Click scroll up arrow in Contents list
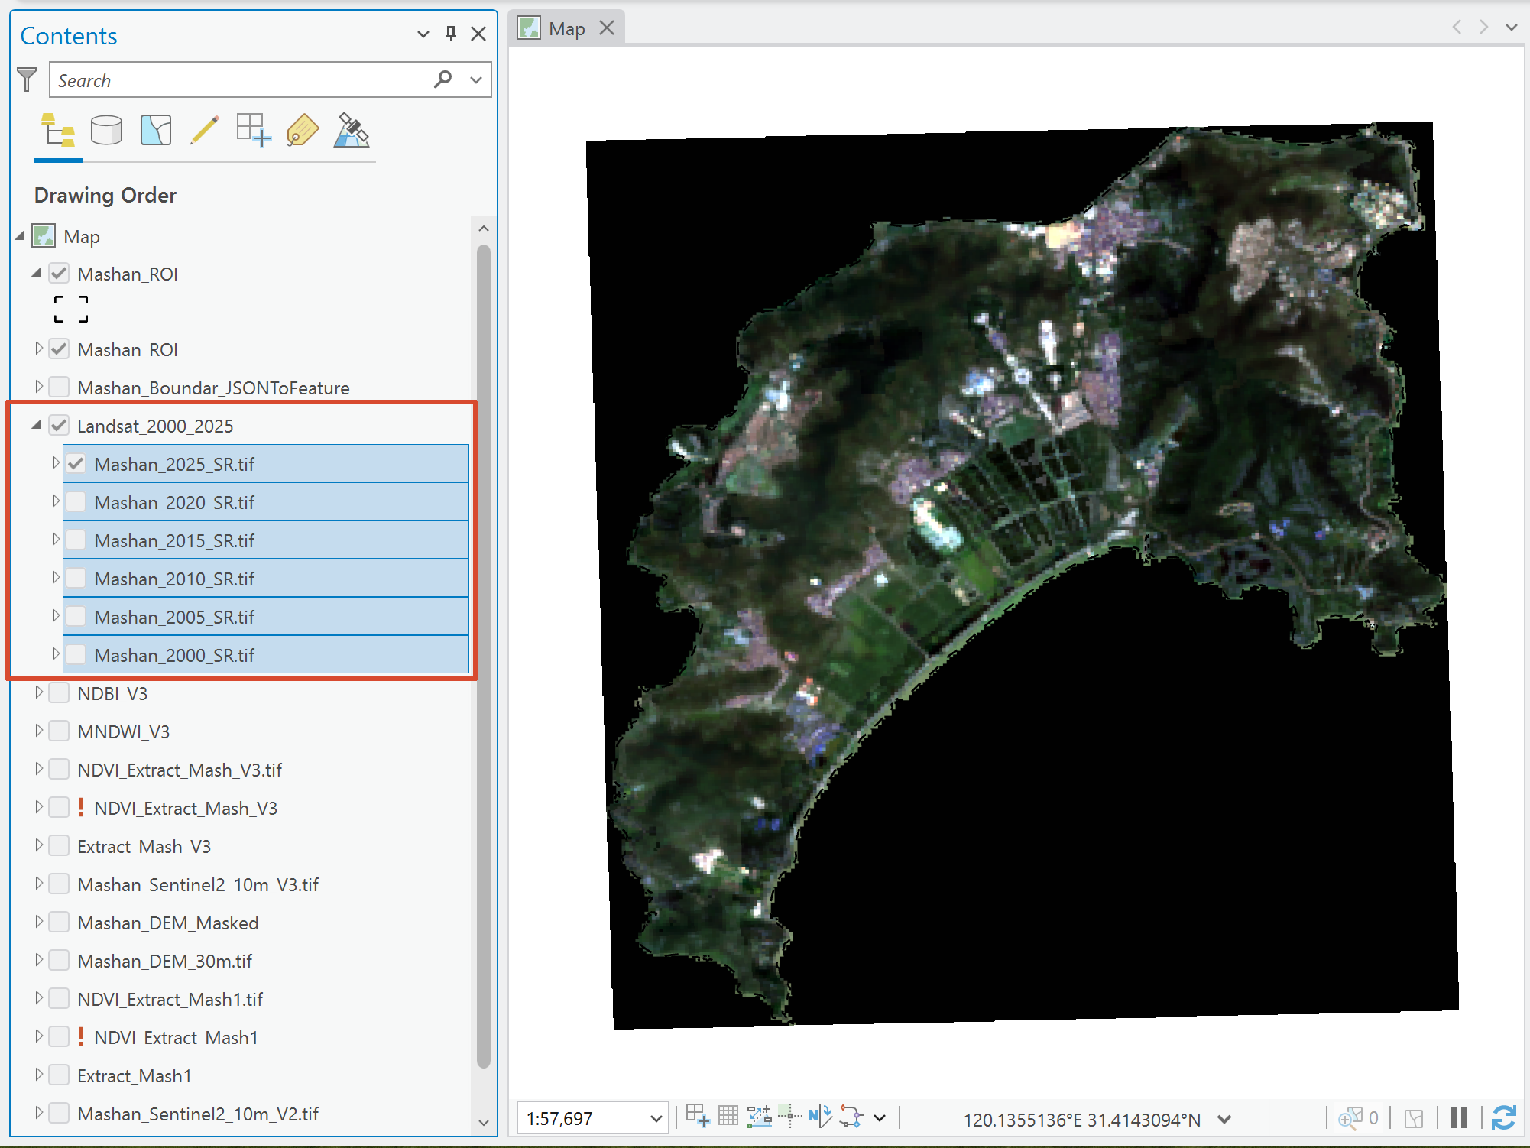Viewport: 1530px width, 1148px height. pyautogui.click(x=483, y=229)
